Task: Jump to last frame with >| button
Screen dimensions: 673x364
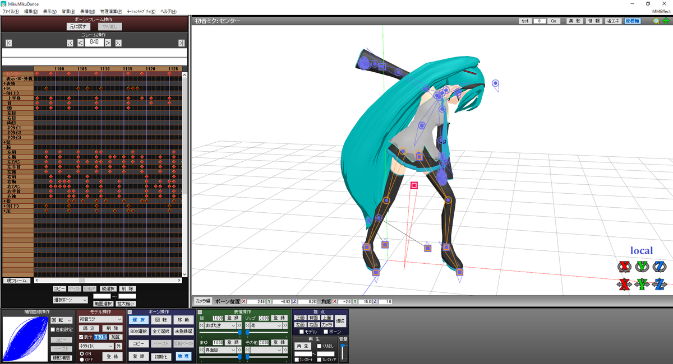Action: click(x=181, y=43)
